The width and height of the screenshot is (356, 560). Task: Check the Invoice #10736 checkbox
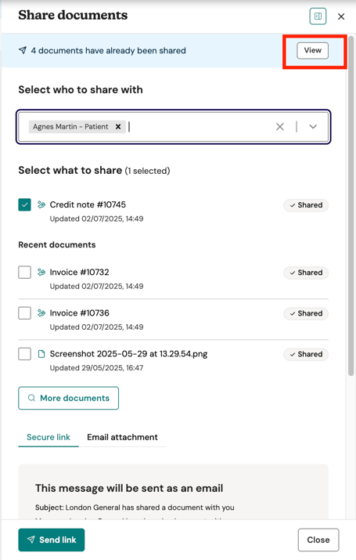point(24,313)
